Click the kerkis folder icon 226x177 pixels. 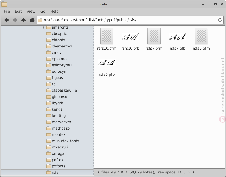coord(49,109)
